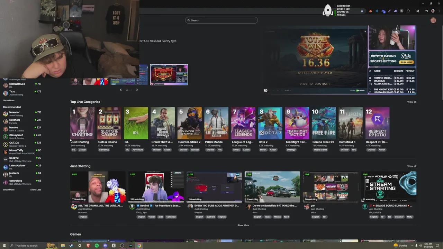Select the highlighted slots carousel thumbnail

coord(169,75)
